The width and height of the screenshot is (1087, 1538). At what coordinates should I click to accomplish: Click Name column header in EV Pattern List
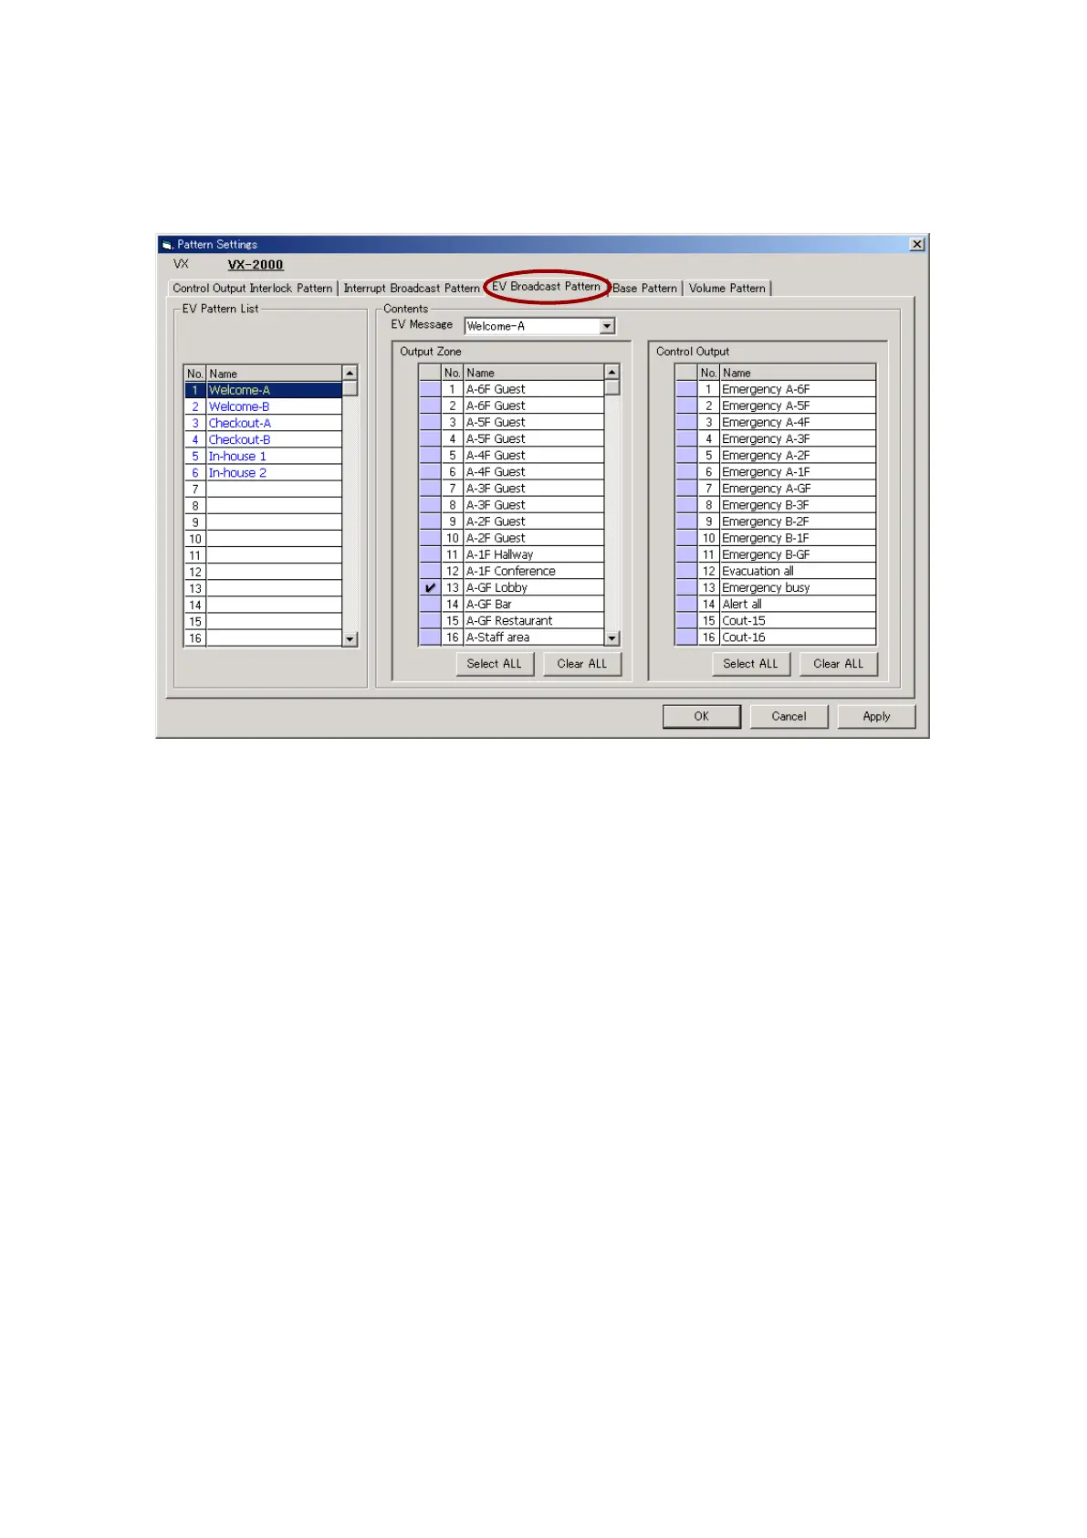274,374
